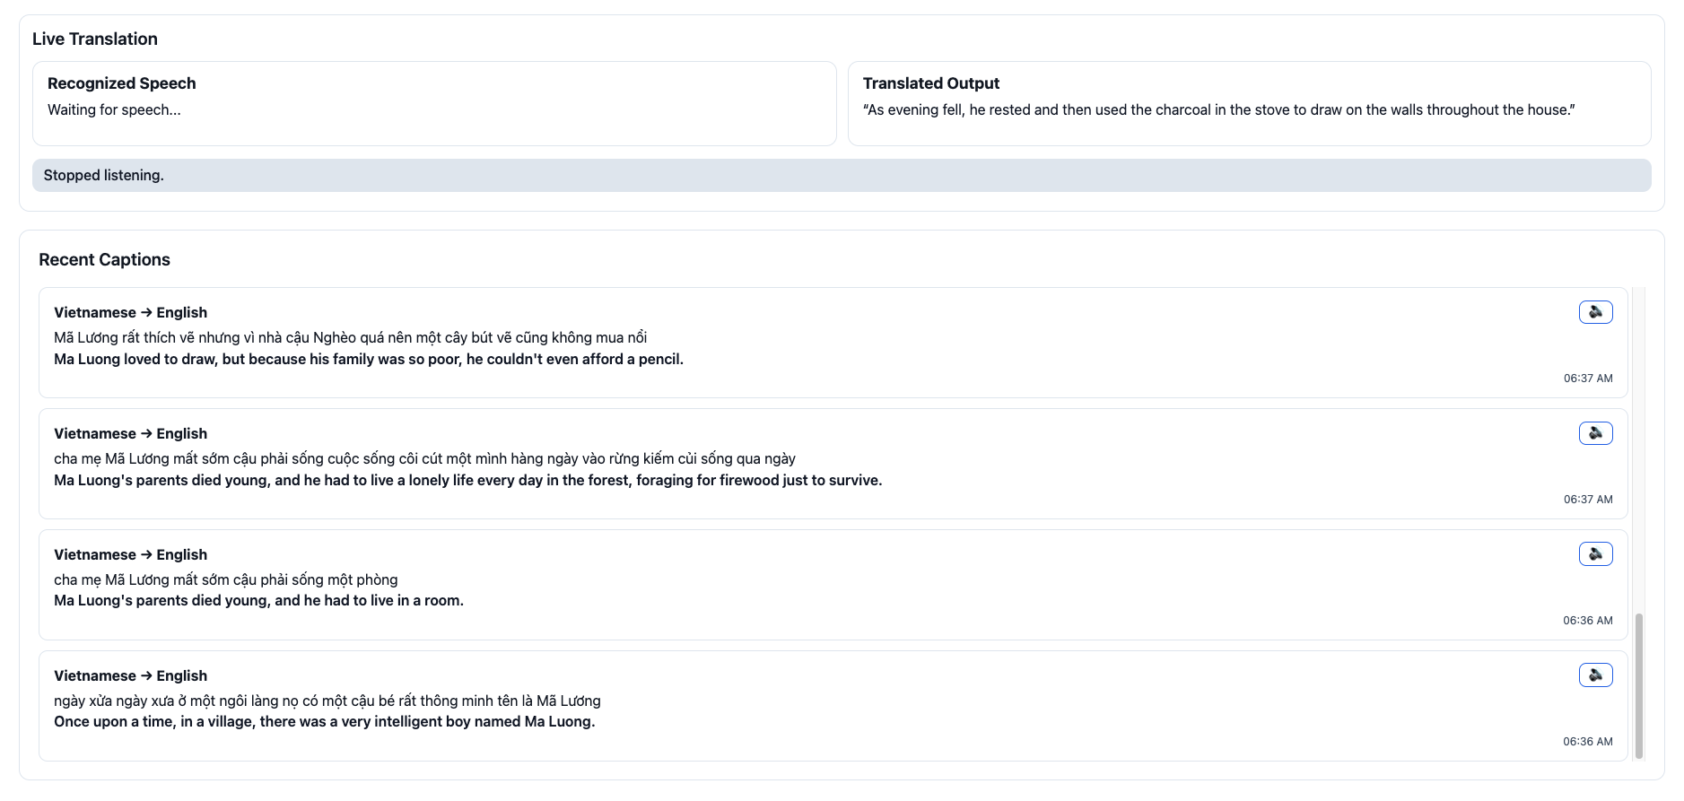This screenshot has height=801, width=1684.
Task: Play audio for 'Once upon a time' caption
Action: [x=1595, y=675]
